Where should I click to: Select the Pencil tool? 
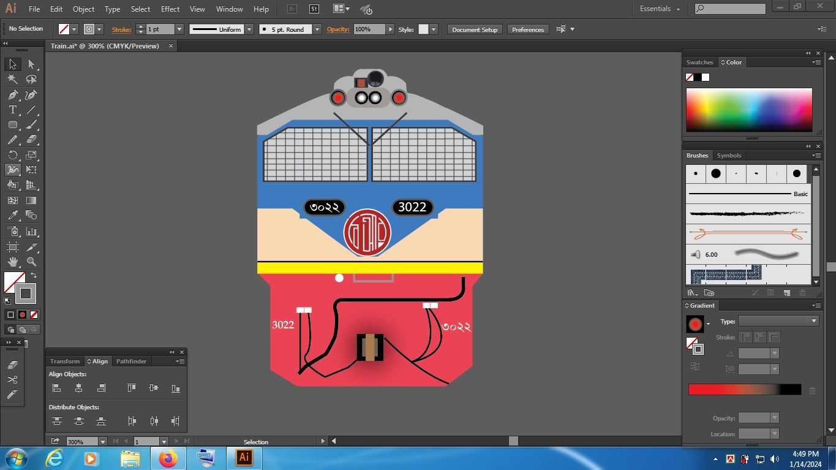pos(12,140)
